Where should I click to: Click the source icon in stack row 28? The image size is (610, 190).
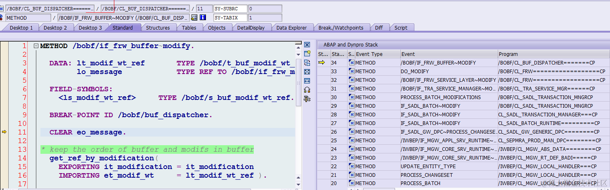(351, 114)
